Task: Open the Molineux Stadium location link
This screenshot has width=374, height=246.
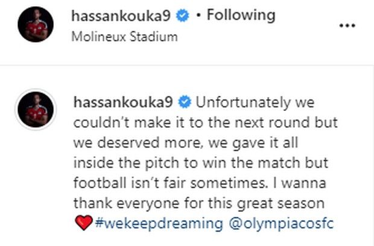Action: click(124, 36)
